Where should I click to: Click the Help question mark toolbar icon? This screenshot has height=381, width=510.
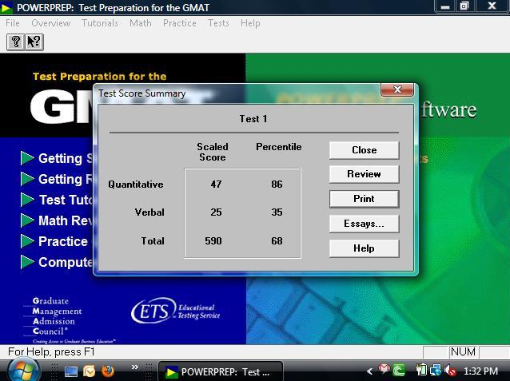point(15,42)
